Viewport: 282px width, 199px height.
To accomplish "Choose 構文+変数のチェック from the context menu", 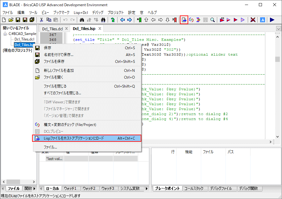I will pyautogui.click(x=87, y=125).
